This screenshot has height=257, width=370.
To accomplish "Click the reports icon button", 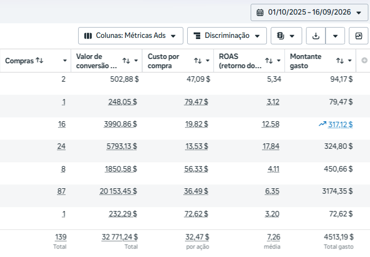I will pos(286,36).
